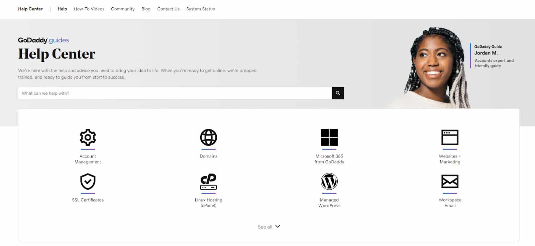The image size is (535, 246).
Task: Click the SSL Certificates label
Action: click(88, 200)
